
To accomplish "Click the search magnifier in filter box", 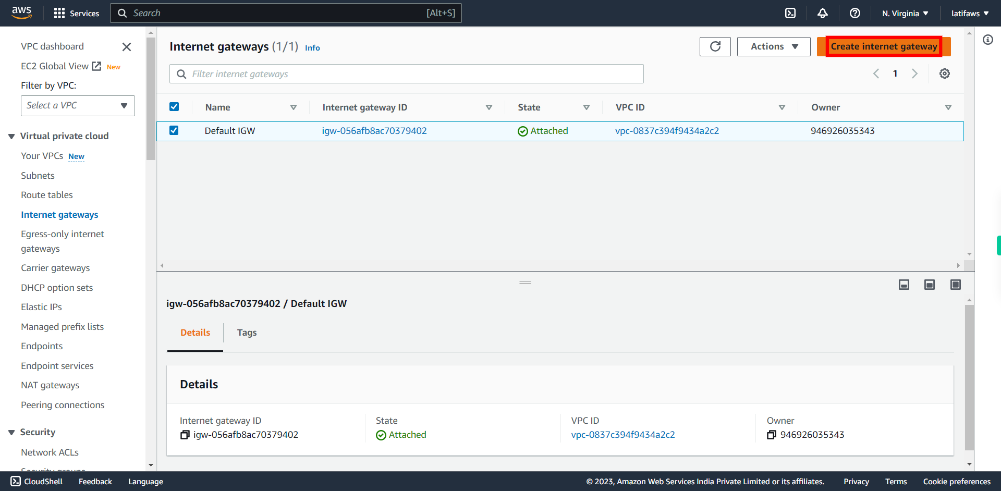I will tap(181, 74).
